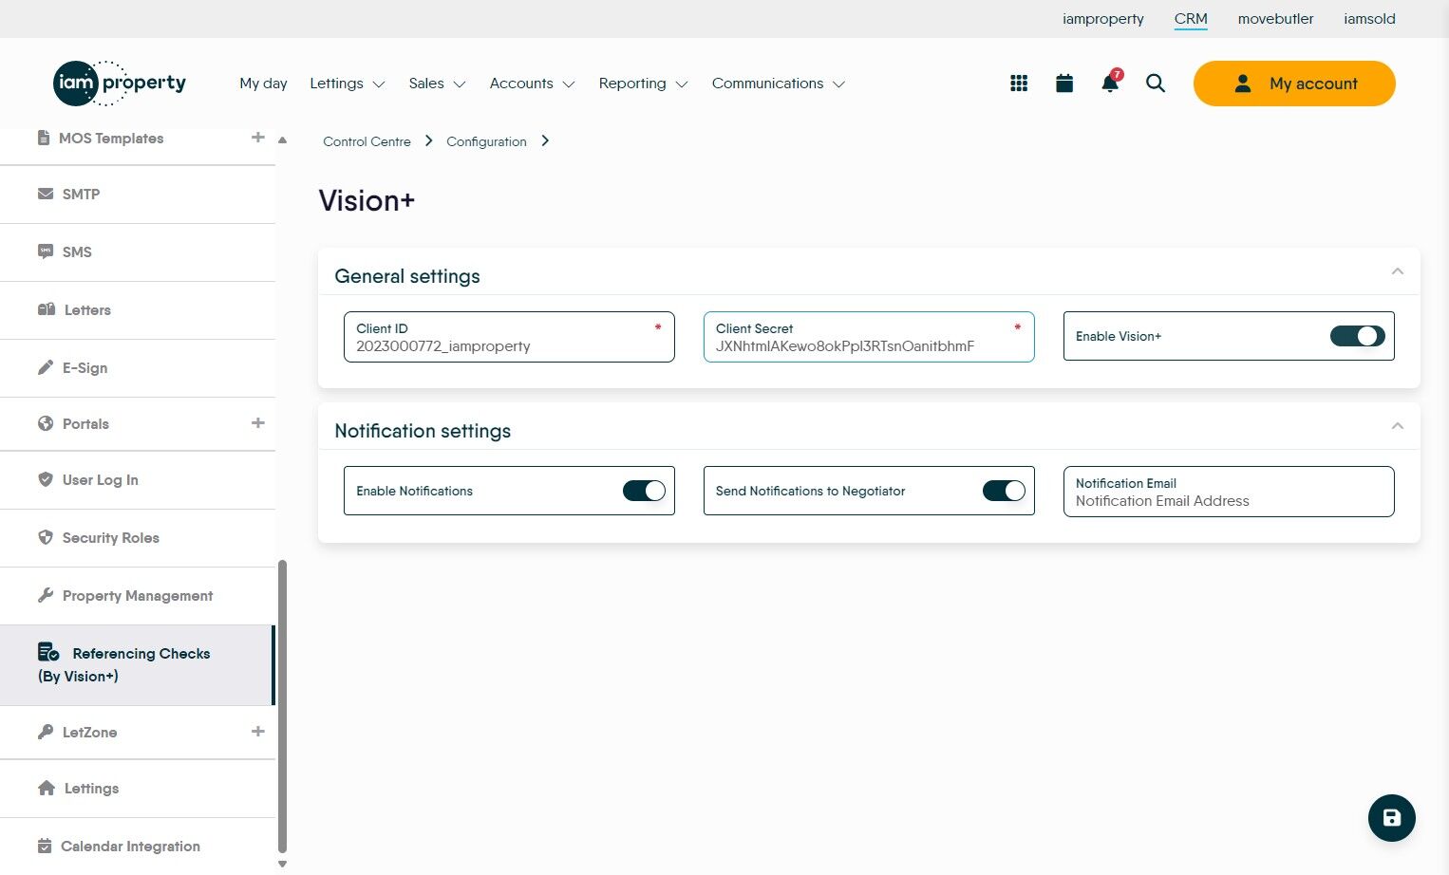1449x875 pixels.
Task: Expand MOS Templates with plus icon
Action: [257, 138]
